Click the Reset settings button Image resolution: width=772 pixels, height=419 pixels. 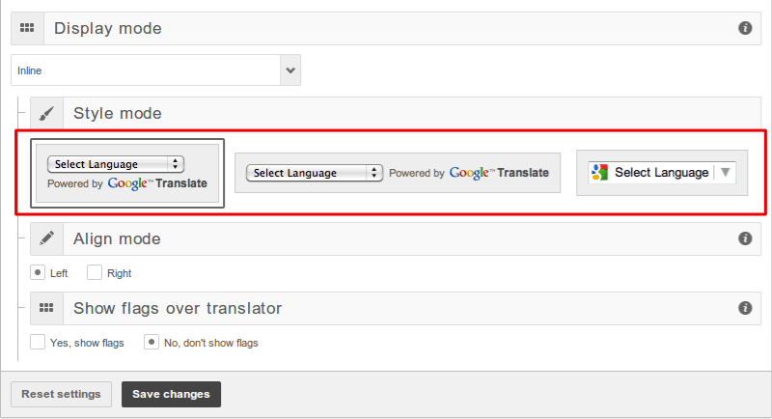tap(61, 394)
